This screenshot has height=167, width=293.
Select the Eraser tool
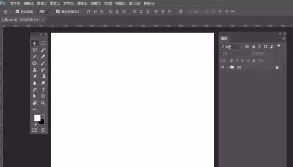click(35, 76)
